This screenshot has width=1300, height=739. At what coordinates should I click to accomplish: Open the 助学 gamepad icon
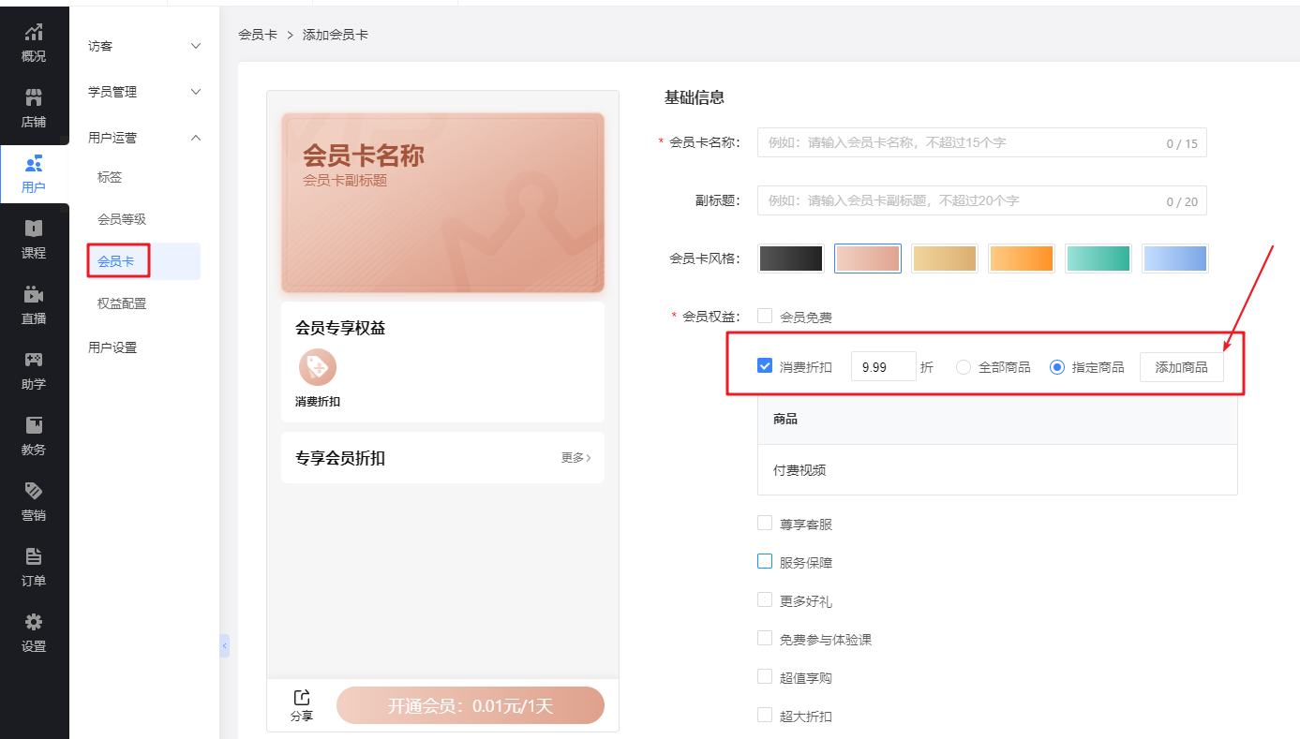(x=34, y=360)
